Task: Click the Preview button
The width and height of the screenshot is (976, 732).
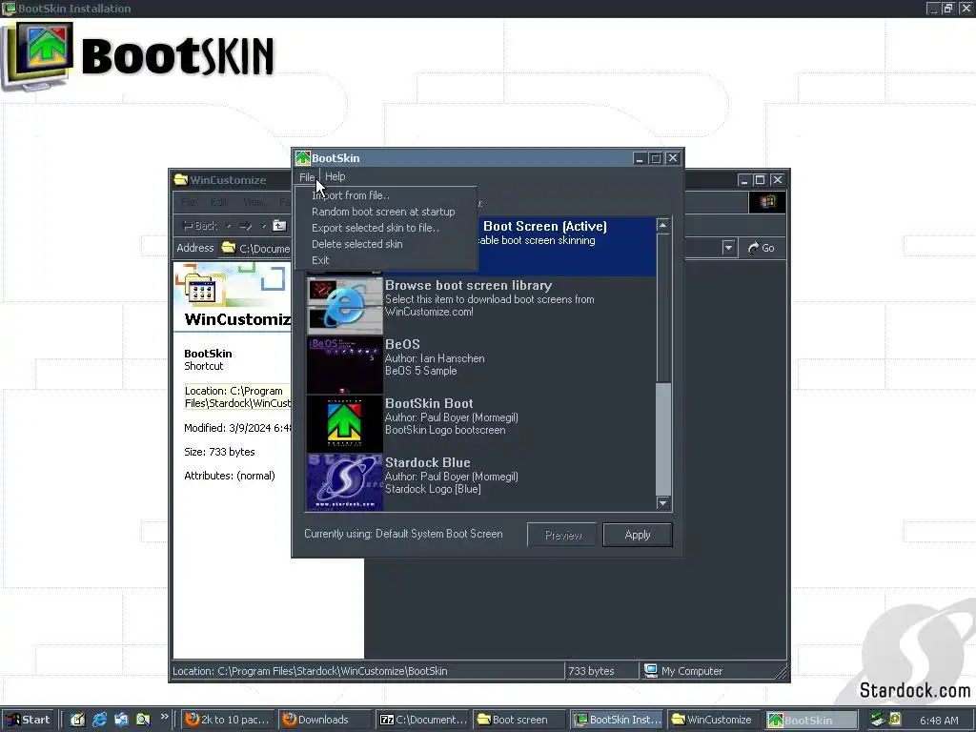Action: point(562,535)
